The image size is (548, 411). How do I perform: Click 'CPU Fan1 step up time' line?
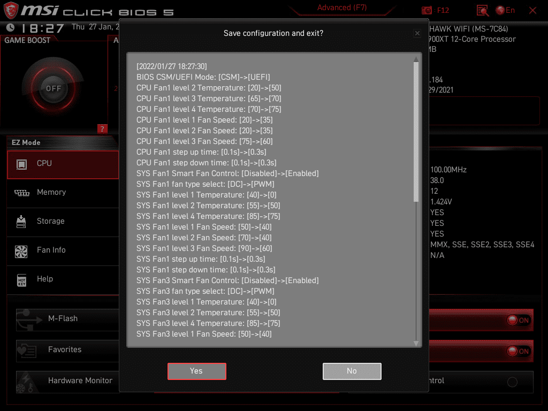(x=201, y=153)
